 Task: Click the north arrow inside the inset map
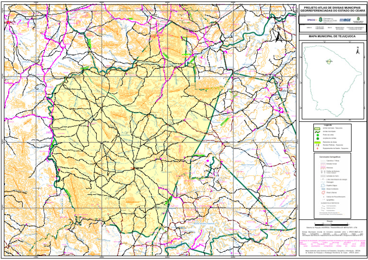click(x=358, y=51)
